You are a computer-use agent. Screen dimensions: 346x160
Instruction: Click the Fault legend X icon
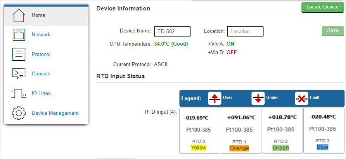tap(301, 99)
